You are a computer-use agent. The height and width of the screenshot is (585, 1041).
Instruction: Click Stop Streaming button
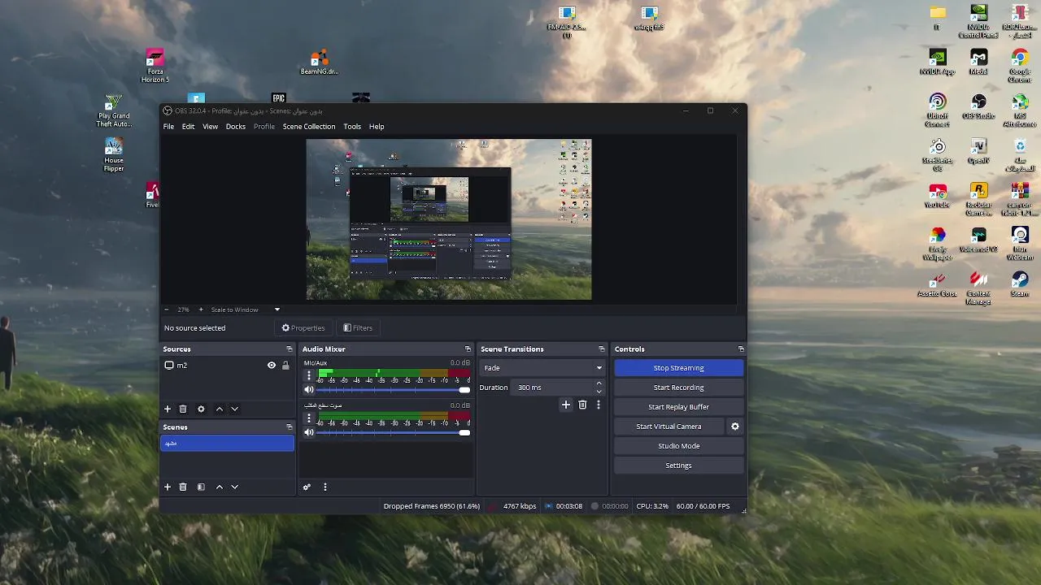[x=678, y=368]
